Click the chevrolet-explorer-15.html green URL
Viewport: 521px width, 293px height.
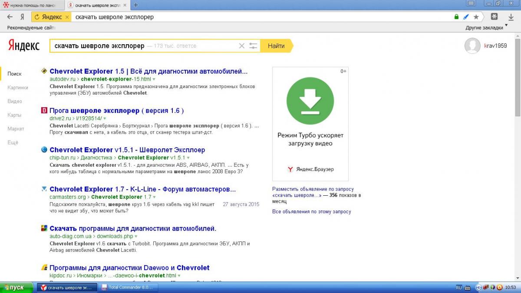pos(116,79)
